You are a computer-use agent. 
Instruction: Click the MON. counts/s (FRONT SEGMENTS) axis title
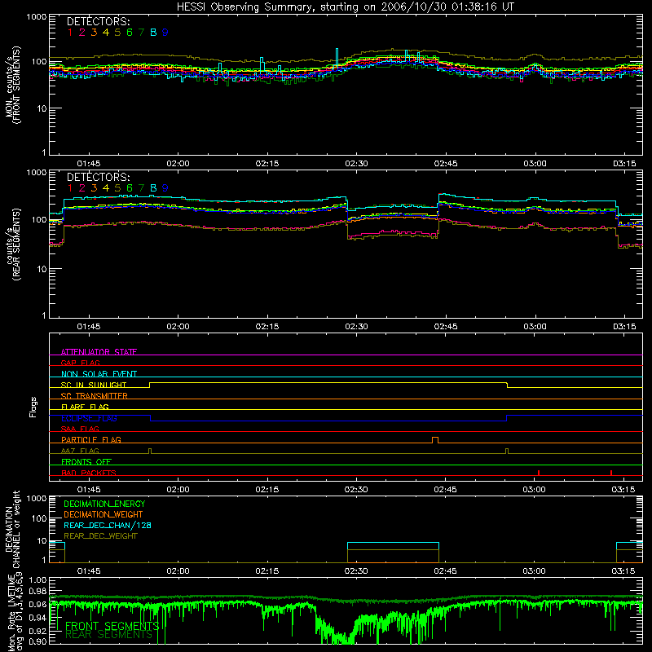[x=13, y=85]
